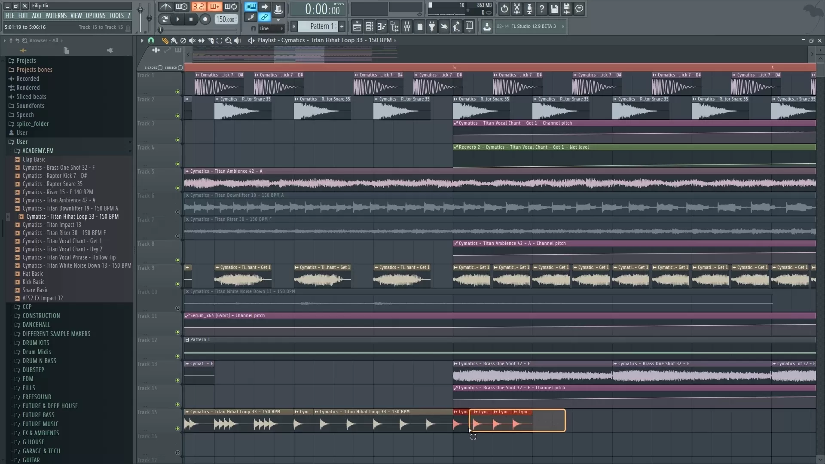825x464 pixels.
Task: Expand the ACADEMY.FM browser folder
Action: tap(39, 151)
